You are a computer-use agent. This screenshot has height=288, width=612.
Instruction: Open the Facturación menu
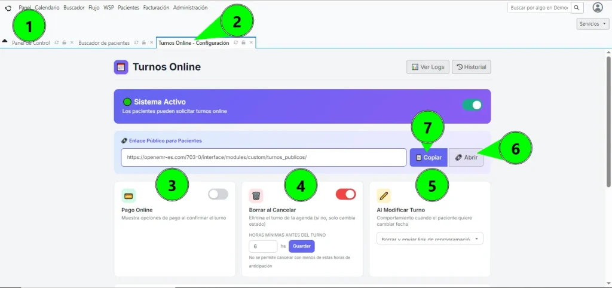pos(156,7)
